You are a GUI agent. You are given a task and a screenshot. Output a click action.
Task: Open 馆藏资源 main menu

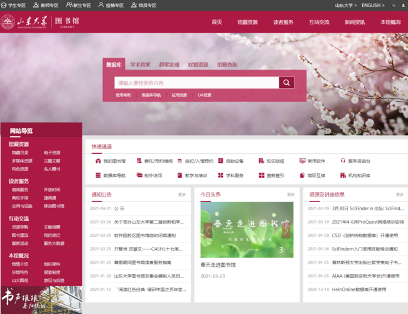[x=247, y=22]
